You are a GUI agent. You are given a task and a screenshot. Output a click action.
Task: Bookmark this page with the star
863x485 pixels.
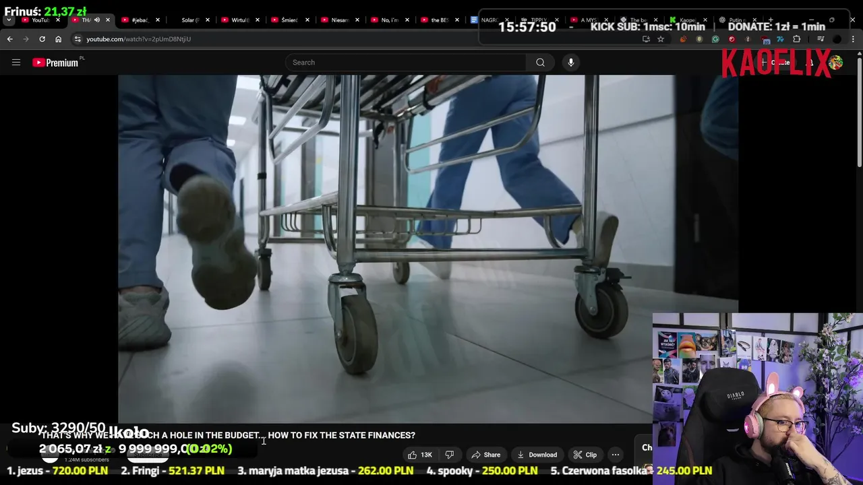(661, 39)
